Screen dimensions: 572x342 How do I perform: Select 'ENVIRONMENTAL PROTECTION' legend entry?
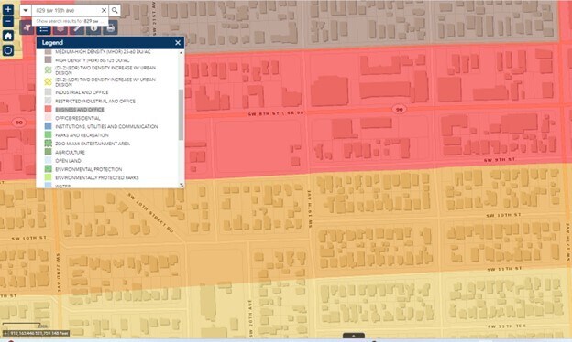(89, 169)
